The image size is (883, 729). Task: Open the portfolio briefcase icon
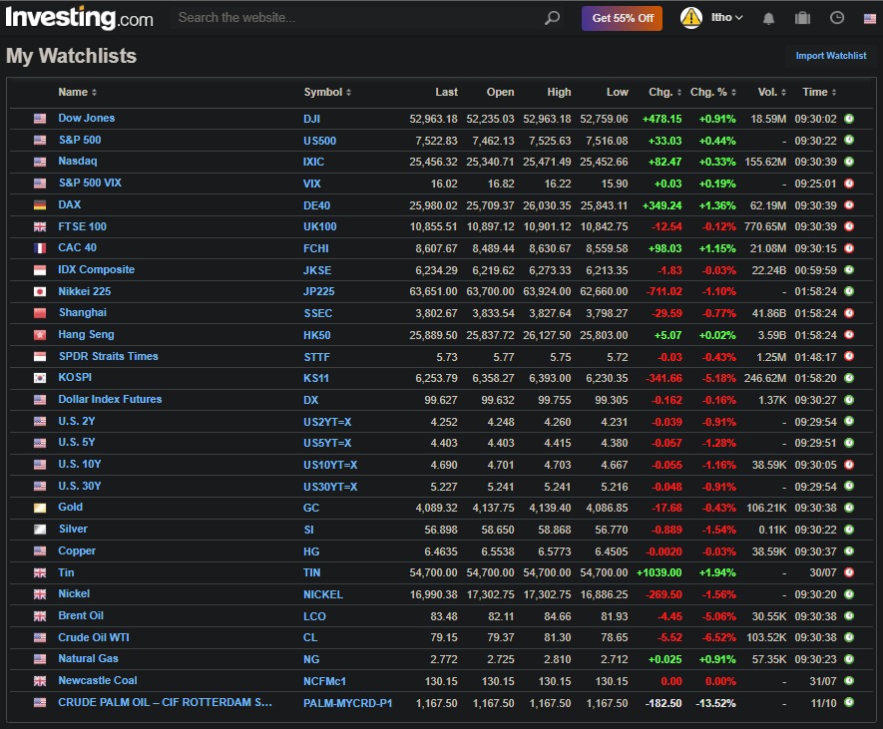802,18
